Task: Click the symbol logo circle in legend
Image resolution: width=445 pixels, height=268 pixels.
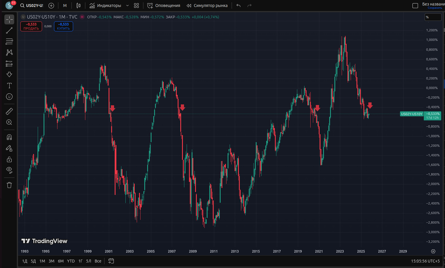Action: [x=24, y=17]
